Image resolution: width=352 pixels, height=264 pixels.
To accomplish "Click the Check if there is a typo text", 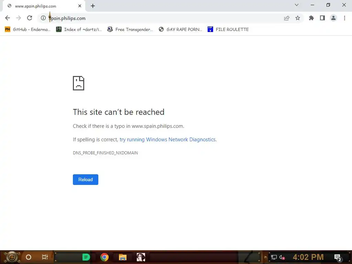I will pos(129,126).
